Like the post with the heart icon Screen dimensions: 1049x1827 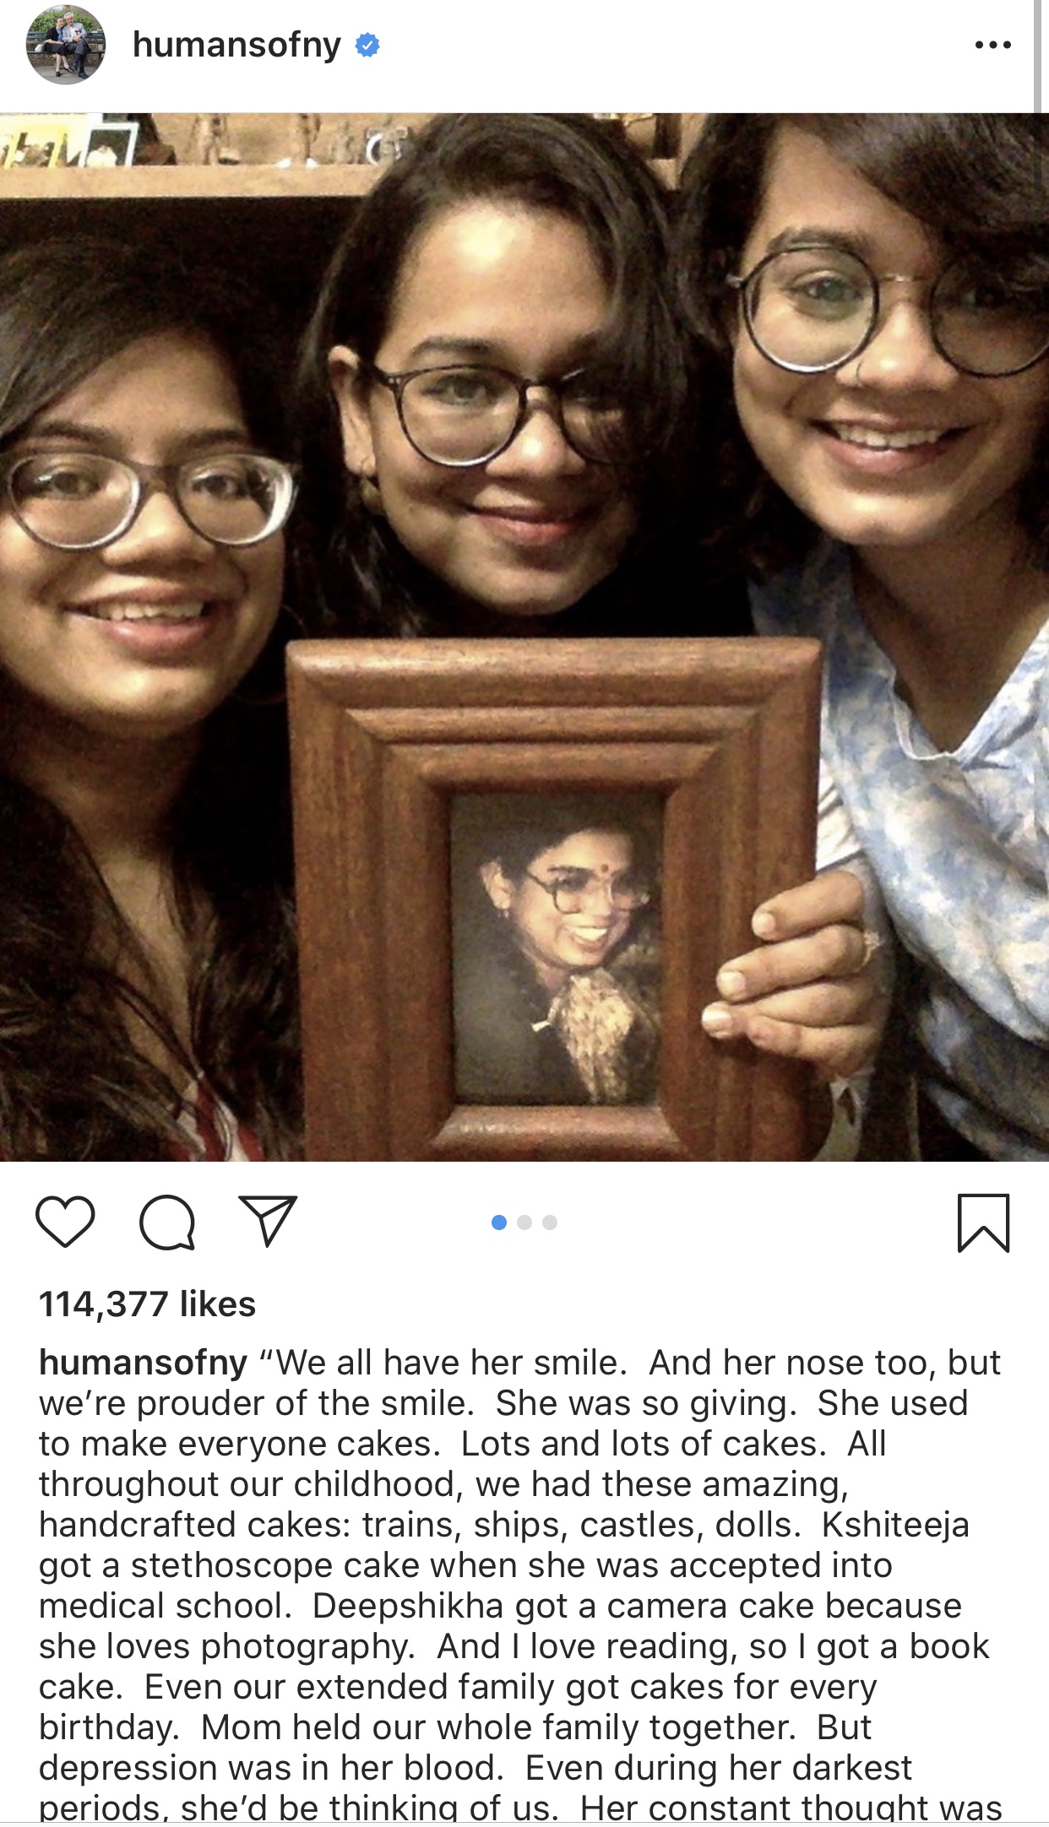coord(65,1222)
